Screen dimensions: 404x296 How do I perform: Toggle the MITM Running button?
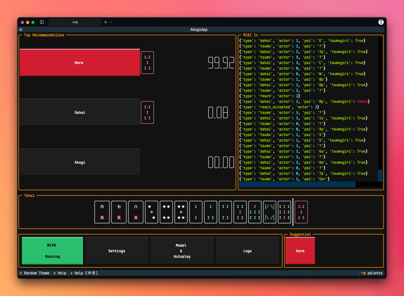[x=52, y=251]
